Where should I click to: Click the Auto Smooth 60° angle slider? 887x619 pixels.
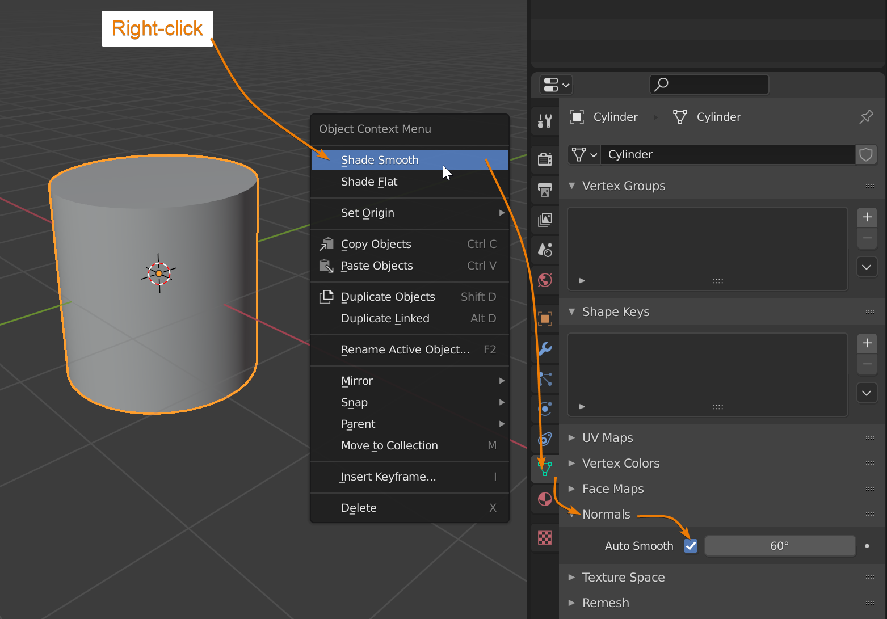779,546
